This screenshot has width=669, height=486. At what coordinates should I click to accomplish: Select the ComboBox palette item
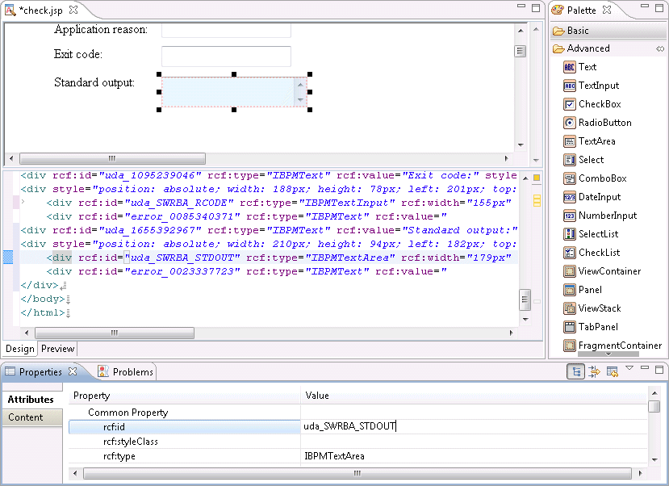click(595, 178)
